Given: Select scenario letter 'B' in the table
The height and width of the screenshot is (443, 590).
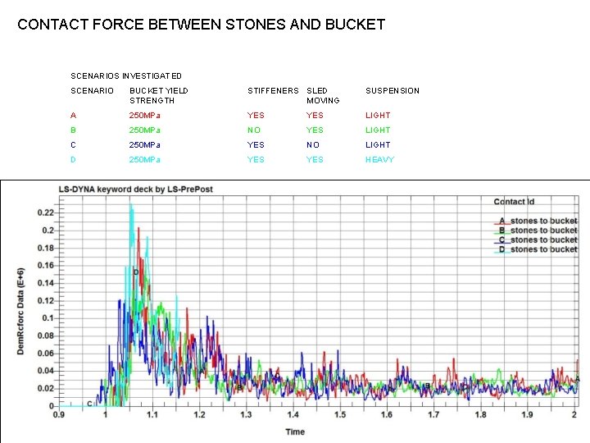Looking at the screenshot, I should pos(73,130).
